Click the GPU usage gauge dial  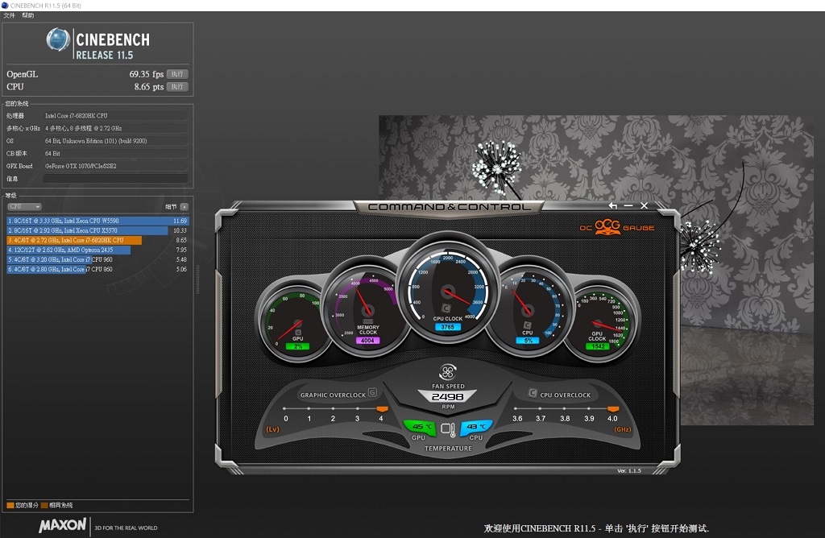(297, 324)
